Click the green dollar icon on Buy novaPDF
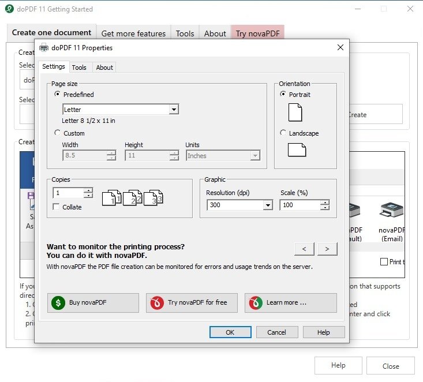The image size is (423, 382). tap(58, 303)
